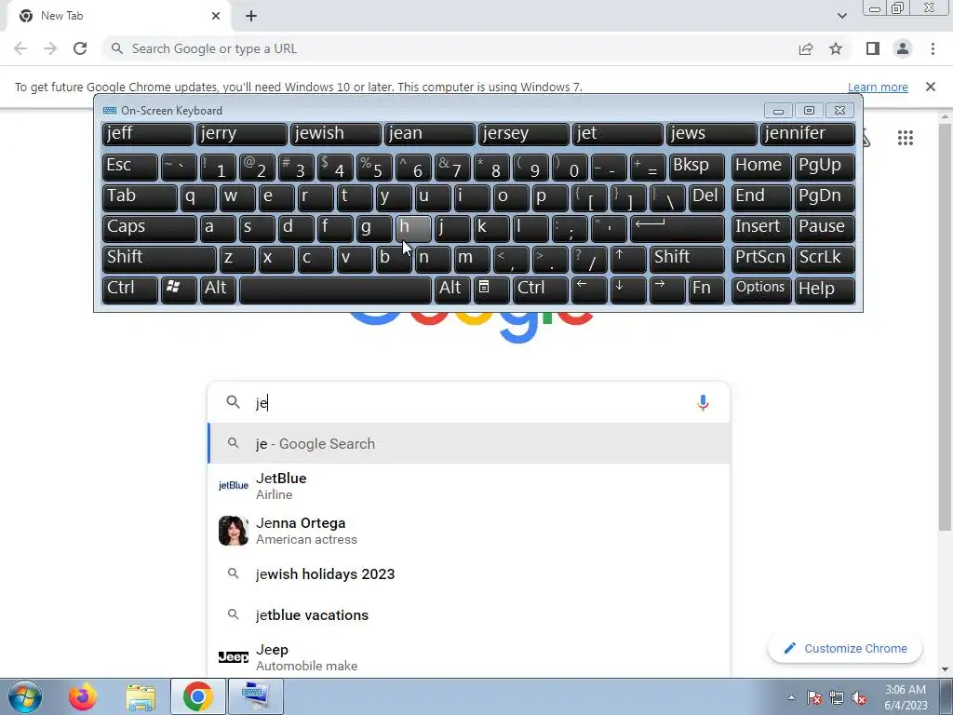Click the Chrome address bar
This screenshot has width=953, height=715.
pyautogui.click(x=450, y=48)
